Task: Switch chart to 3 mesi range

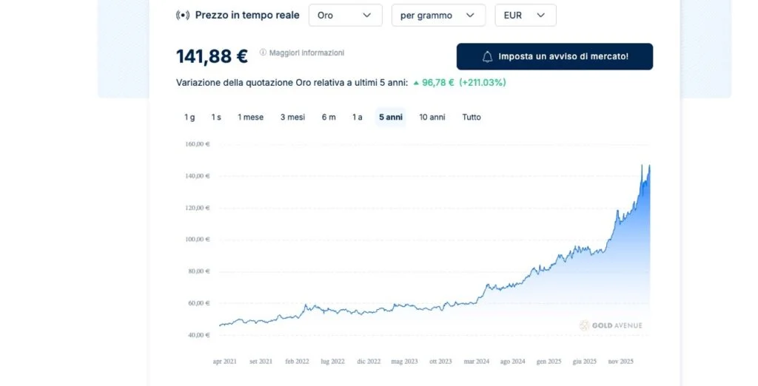Action: (x=292, y=118)
